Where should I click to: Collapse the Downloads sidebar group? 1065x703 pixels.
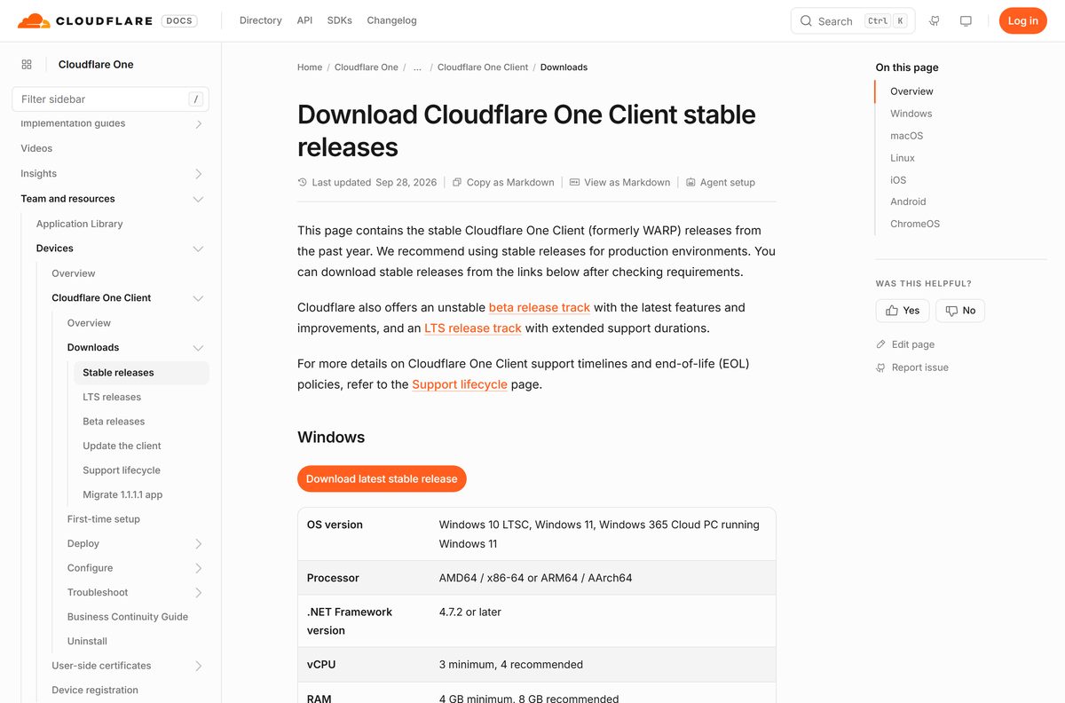point(199,348)
